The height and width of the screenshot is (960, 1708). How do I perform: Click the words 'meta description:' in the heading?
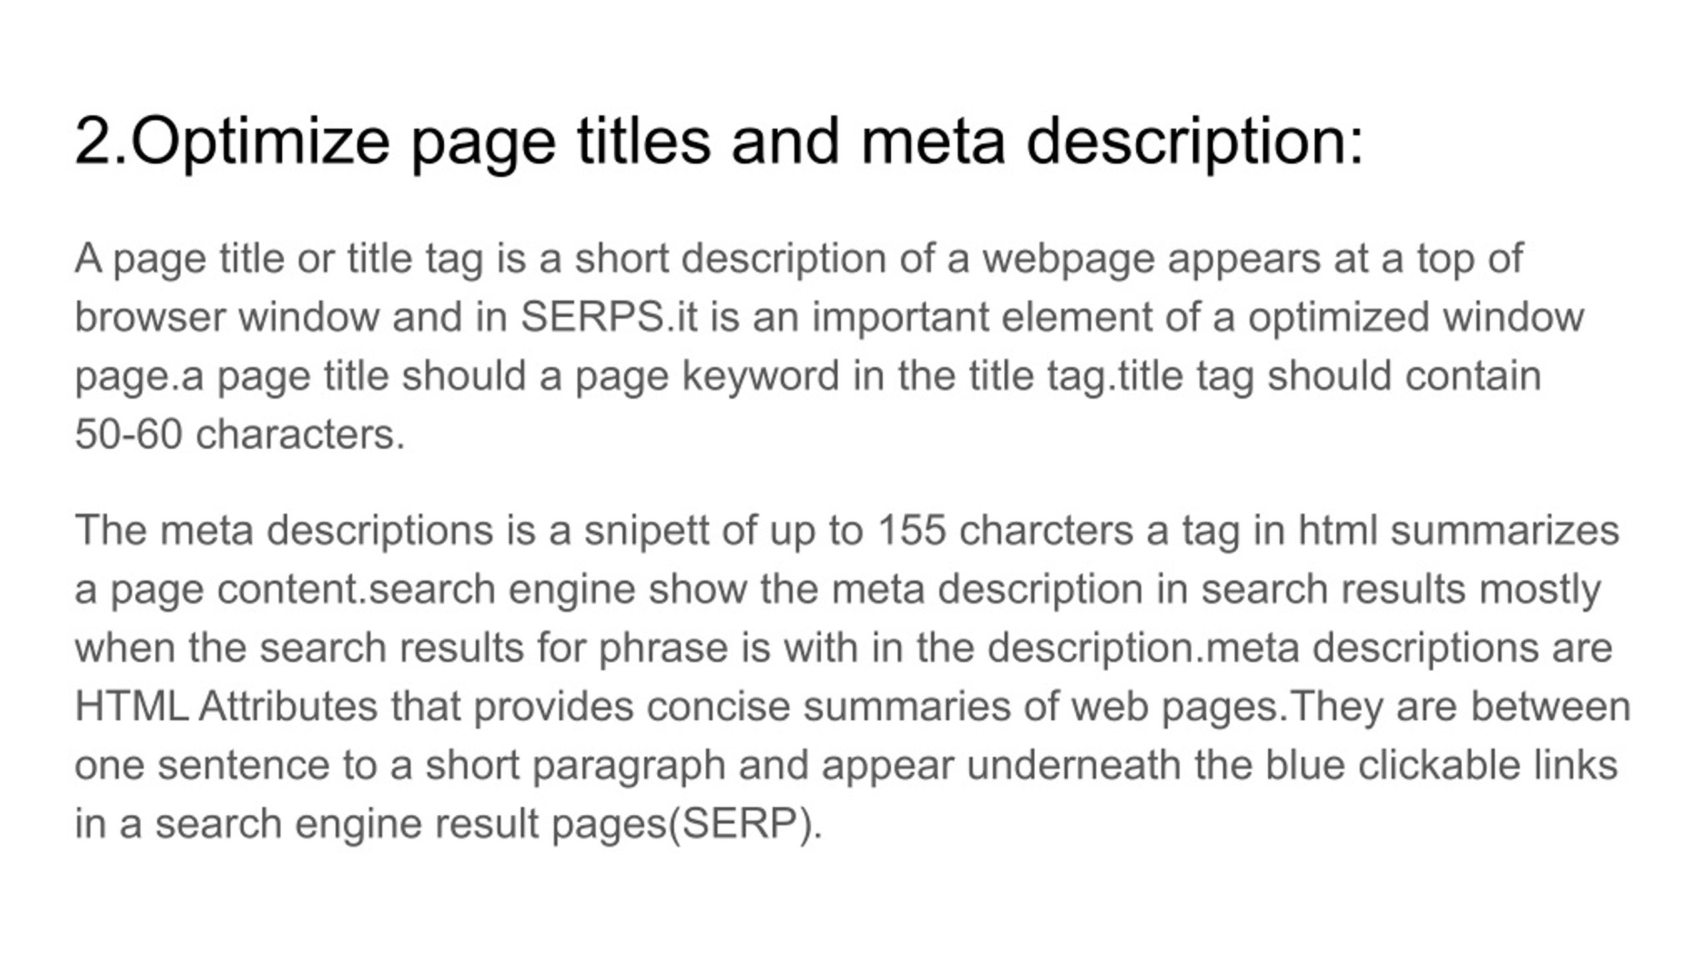pos(1112,141)
